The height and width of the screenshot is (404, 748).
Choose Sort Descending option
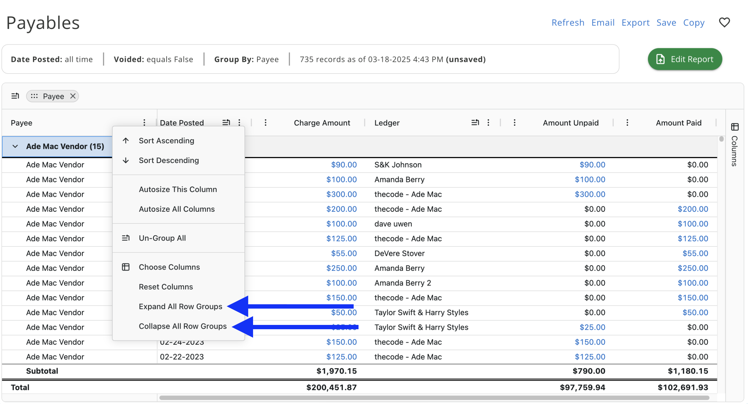coord(169,160)
